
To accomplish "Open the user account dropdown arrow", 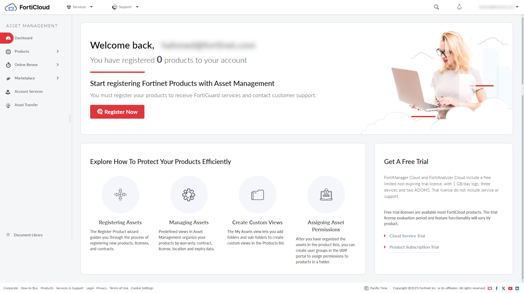I will coord(517,7).
